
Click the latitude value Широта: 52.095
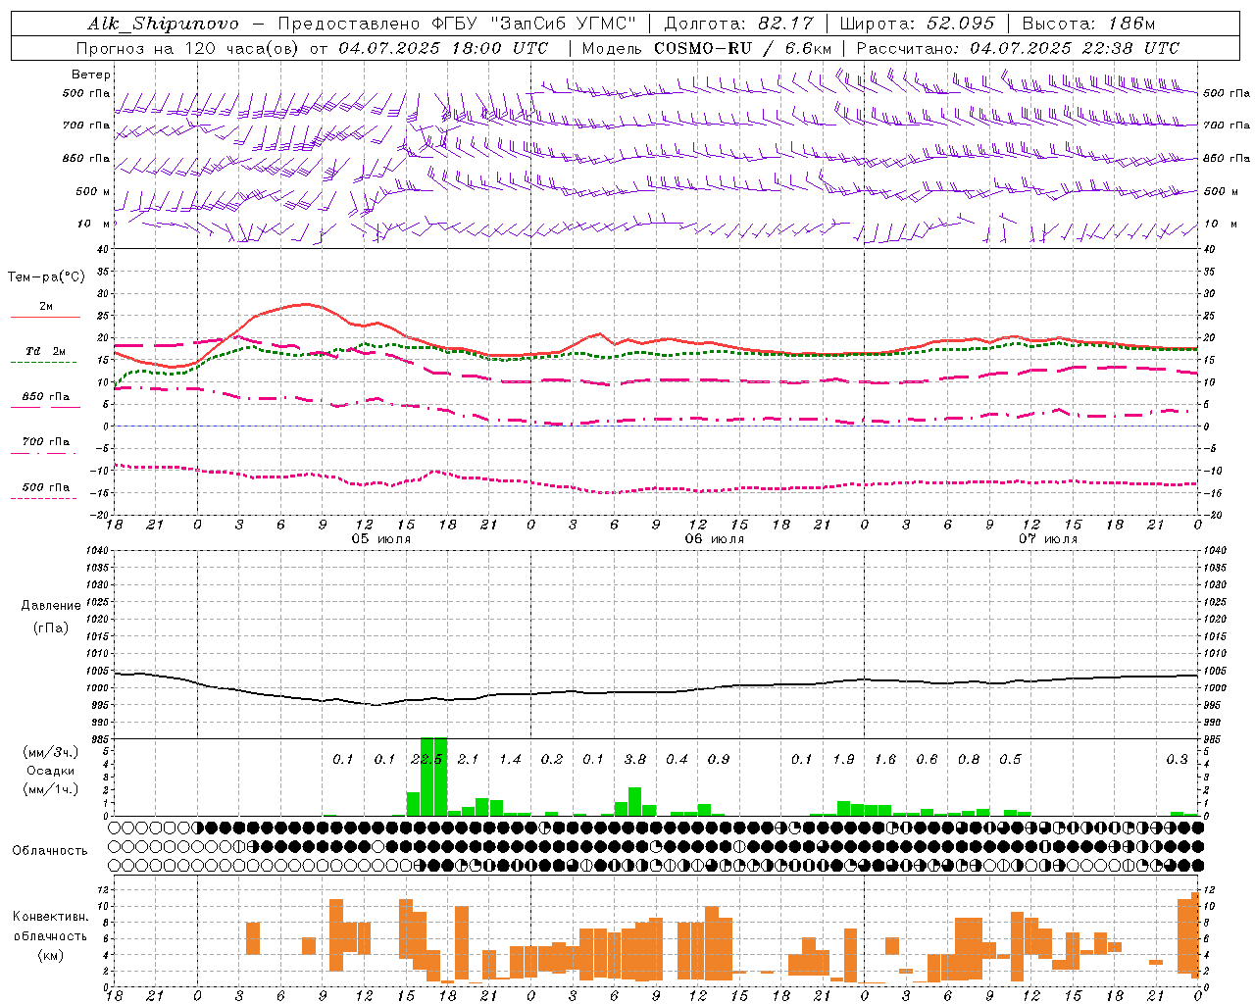click(x=917, y=24)
